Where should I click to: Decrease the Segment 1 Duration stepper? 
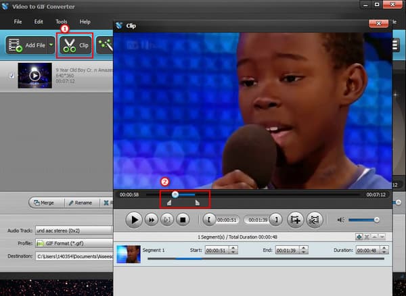click(384, 252)
